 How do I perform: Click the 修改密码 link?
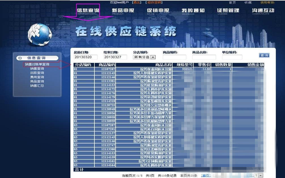point(155,3)
